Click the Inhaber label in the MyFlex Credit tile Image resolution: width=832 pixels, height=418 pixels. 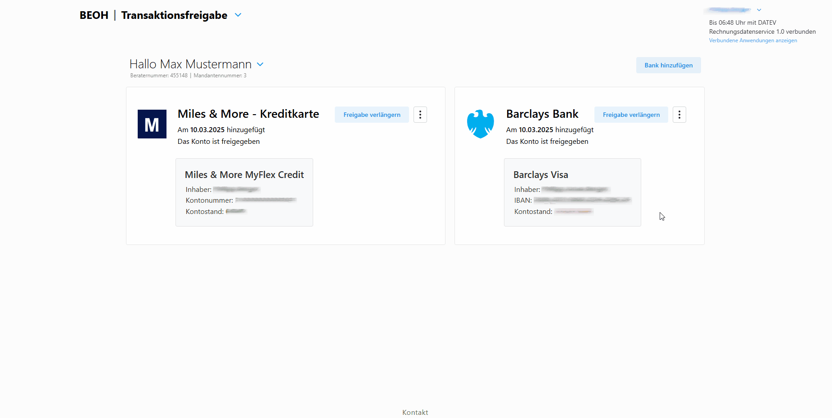tap(198, 190)
